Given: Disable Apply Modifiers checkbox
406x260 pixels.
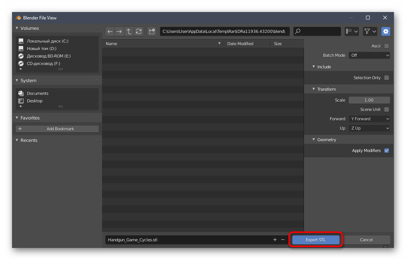Looking at the screenshot, I should pos(387,151).
